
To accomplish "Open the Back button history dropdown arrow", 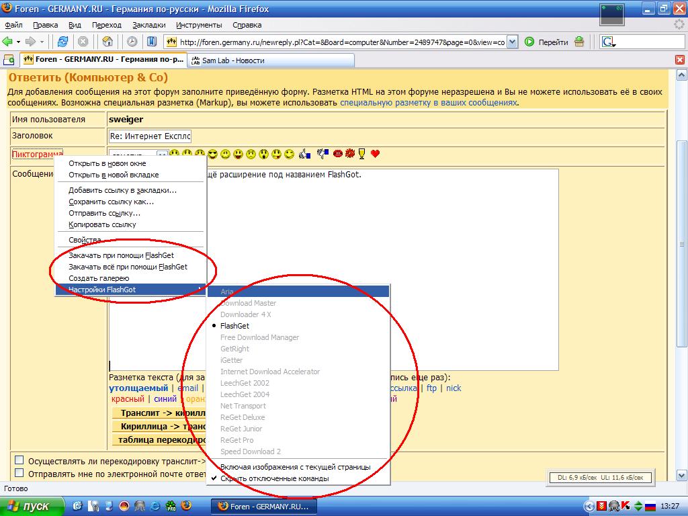I will (x=18, y=42).
